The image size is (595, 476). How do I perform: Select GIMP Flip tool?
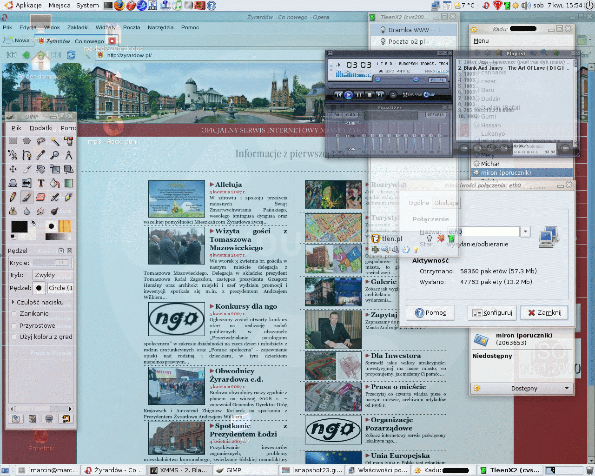[27, 183]
